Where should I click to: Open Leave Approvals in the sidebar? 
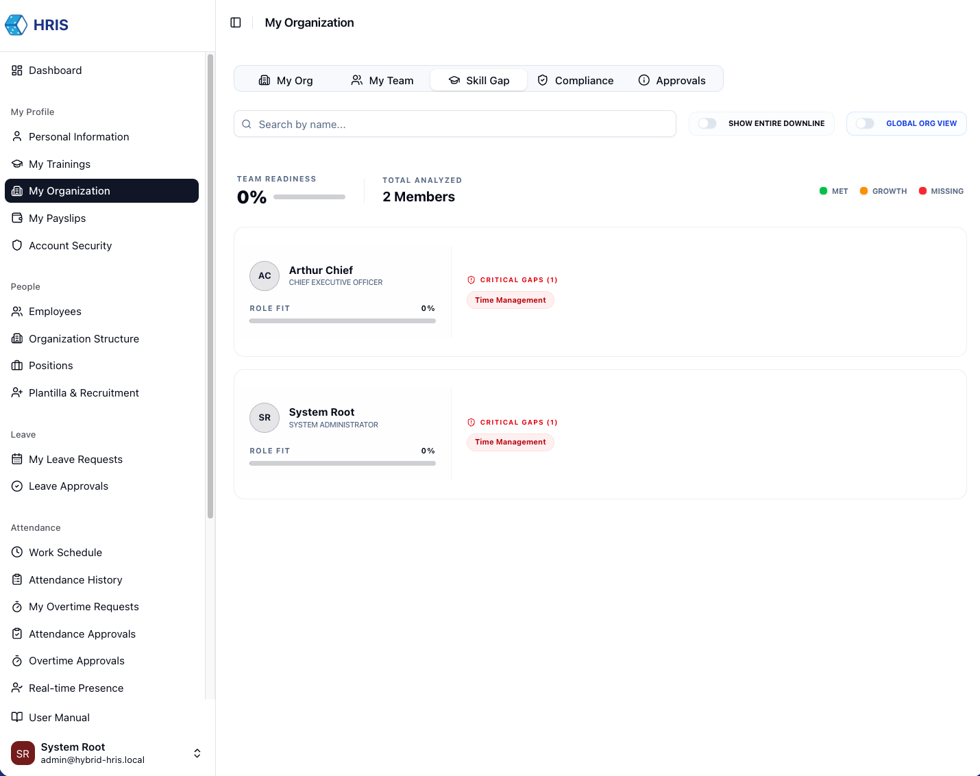point(69,486)
